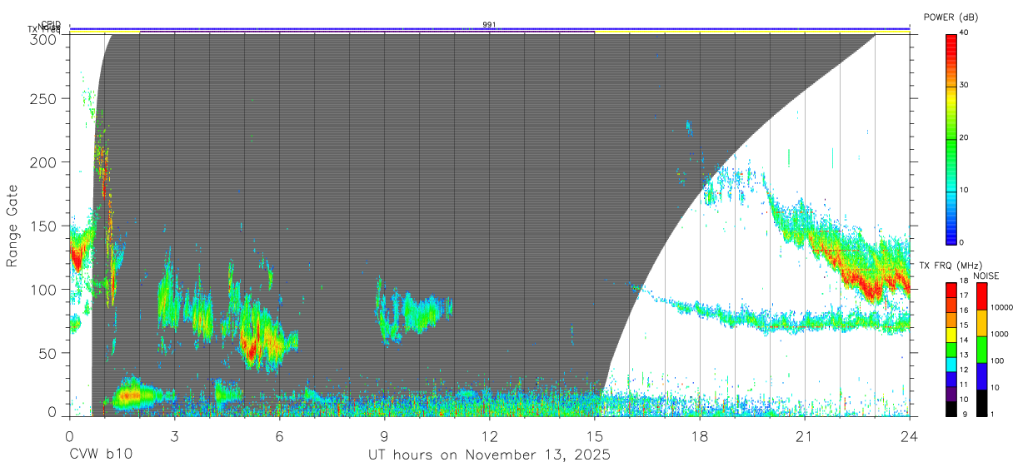The width and height of the screenshot is (1023, 472).
Task: Click the CVW b10 radar beam label
Action: [101, 455]
